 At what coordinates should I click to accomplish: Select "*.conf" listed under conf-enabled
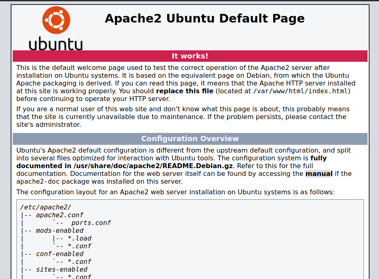click(79, 262)
